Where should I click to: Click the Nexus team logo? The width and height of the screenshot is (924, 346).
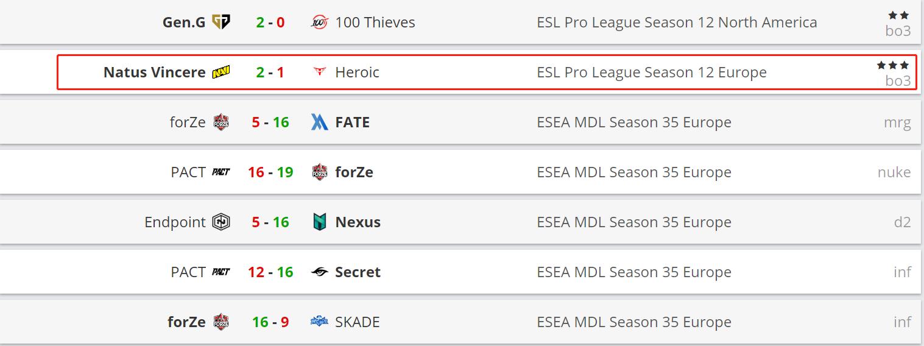[x=319, y=222]
